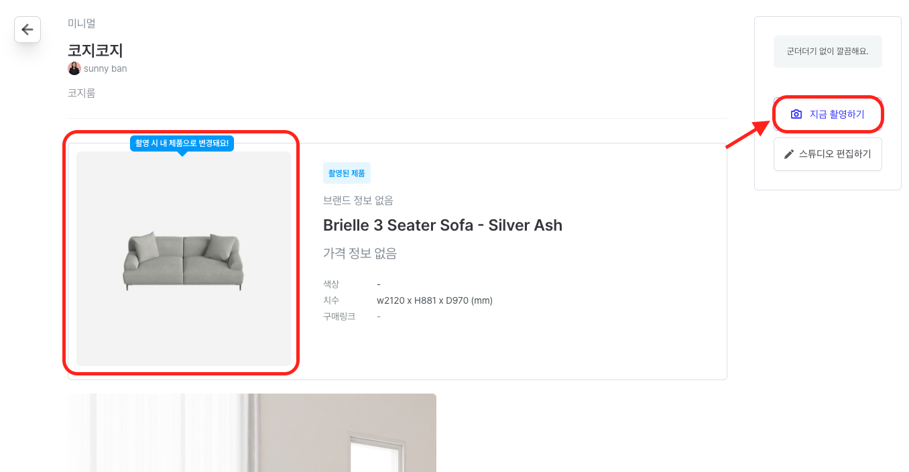Select the gray sofa product thumbnail
The width and height of the screenshot is (909, 472).
(x=183, y=259)
